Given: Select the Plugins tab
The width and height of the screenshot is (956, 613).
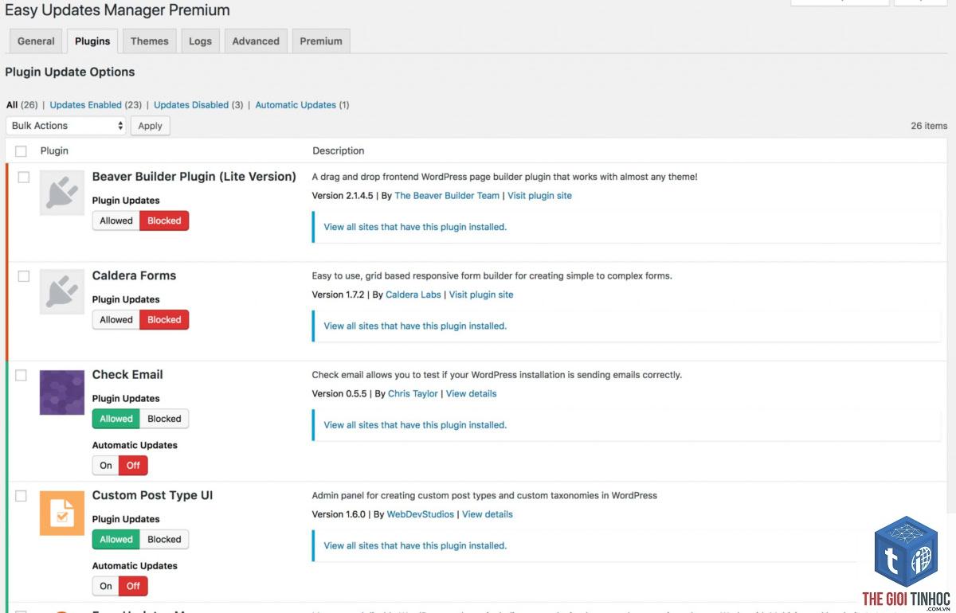Looking at the screenshot, I should click(x=92, y=41).
